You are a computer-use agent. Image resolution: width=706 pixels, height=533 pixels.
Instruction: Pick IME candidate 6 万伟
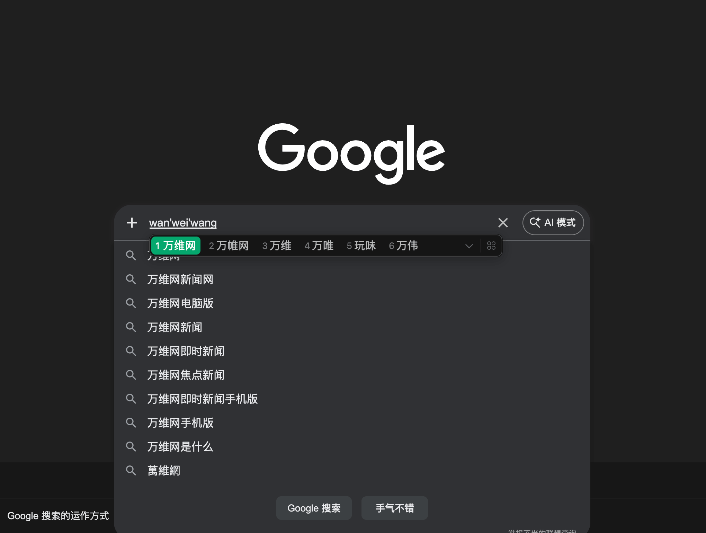pos(403,246)
